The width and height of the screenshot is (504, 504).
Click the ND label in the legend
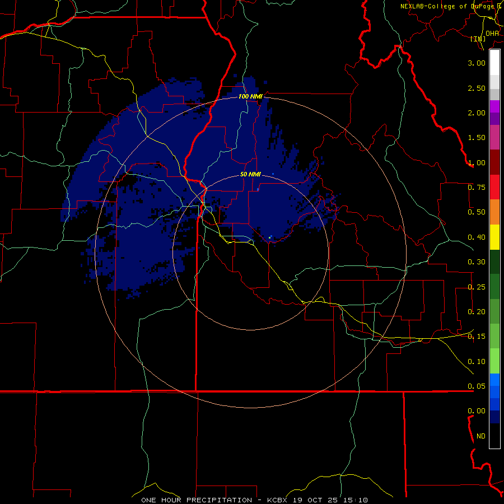pos(481,436)
